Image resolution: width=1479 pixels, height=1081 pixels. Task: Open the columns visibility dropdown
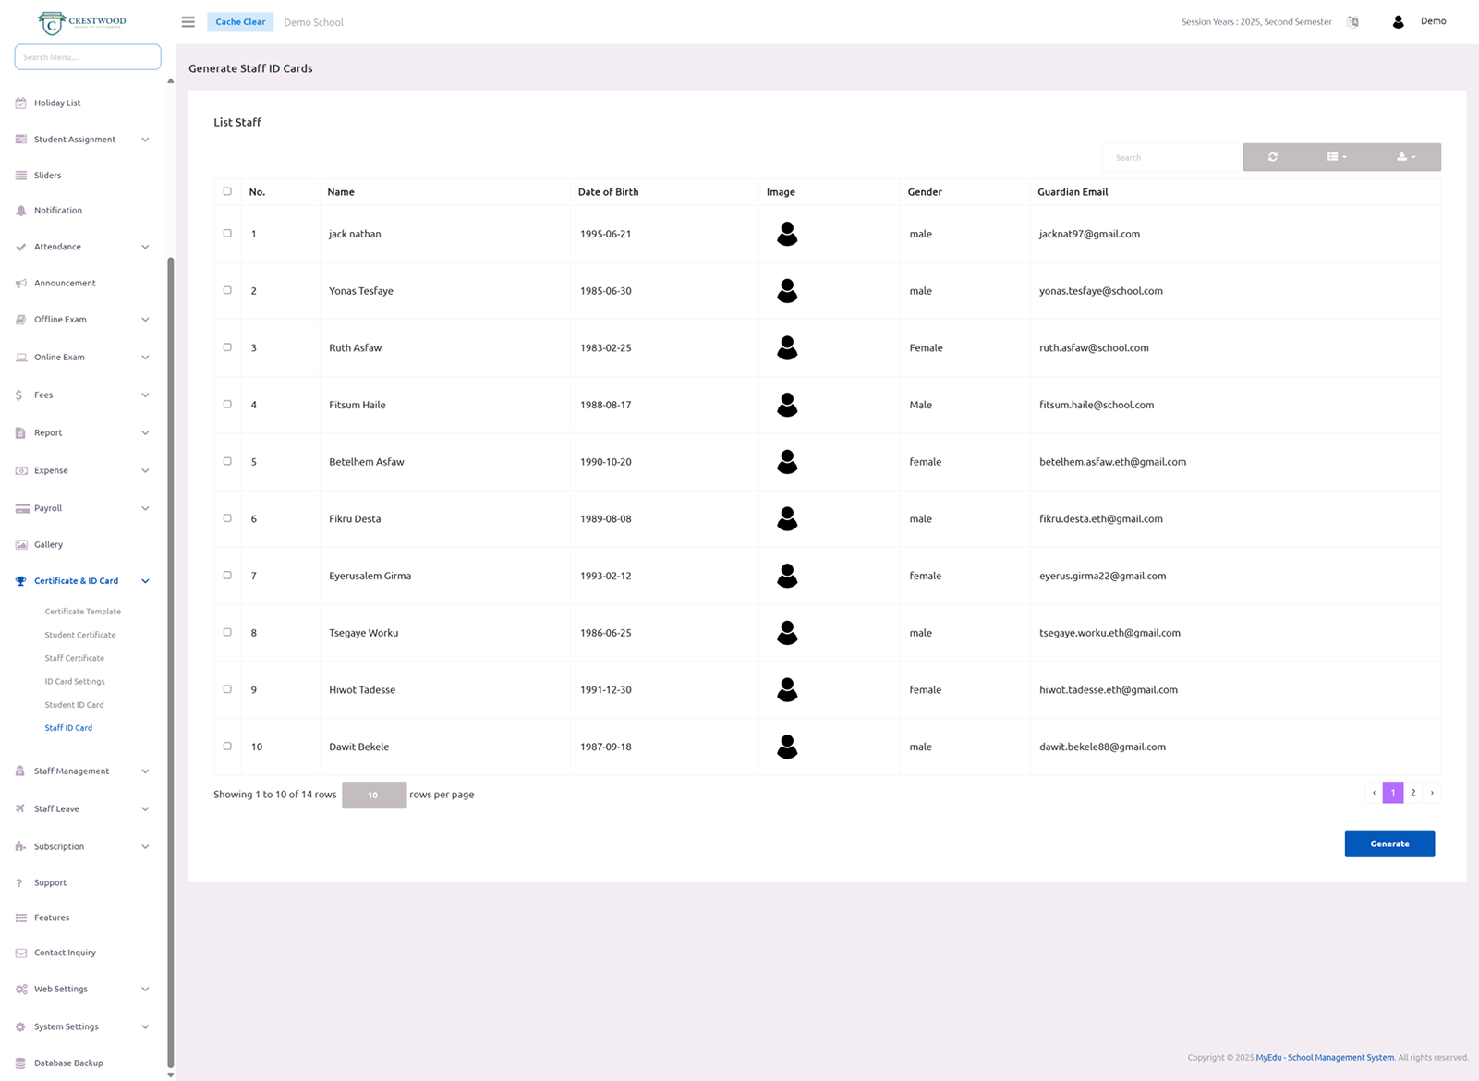pyautogui.click(x=1336, y=157)
